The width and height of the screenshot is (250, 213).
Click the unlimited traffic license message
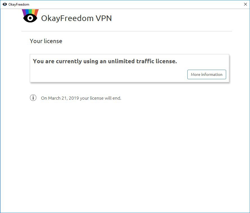coord(105,61)
